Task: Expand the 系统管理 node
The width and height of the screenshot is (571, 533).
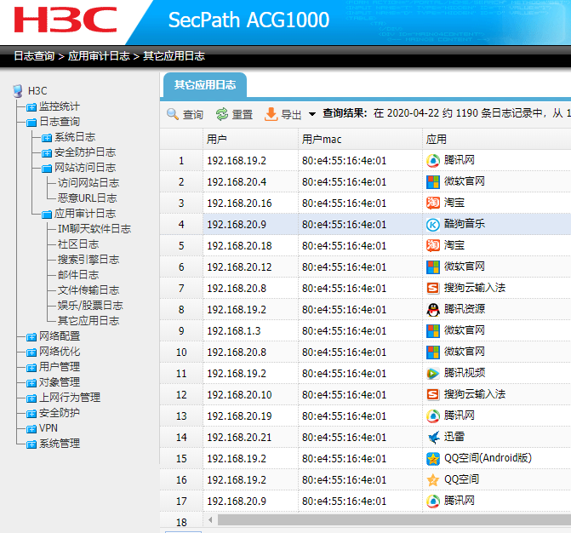Action: coord(31,444)
